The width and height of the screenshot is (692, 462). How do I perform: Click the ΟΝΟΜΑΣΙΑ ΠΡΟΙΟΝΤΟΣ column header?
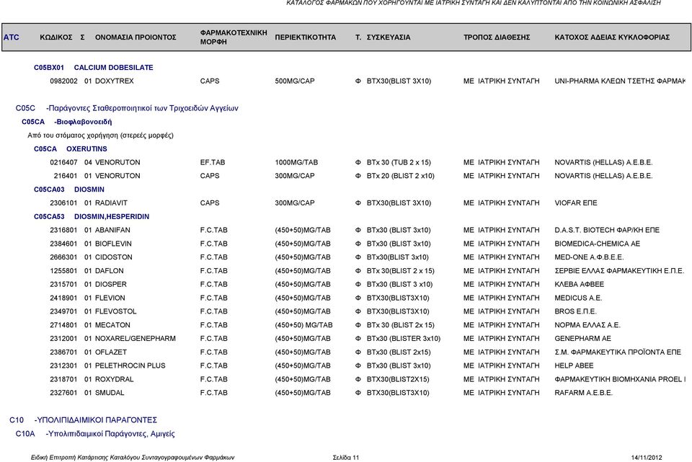pos(136,37)
